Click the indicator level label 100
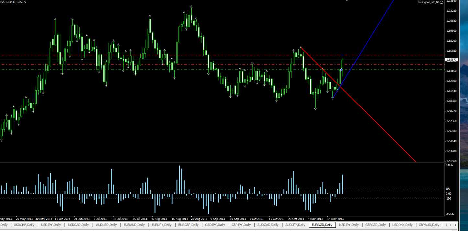The height and width of the screenshot is (231, 468). tap(448, 189)
